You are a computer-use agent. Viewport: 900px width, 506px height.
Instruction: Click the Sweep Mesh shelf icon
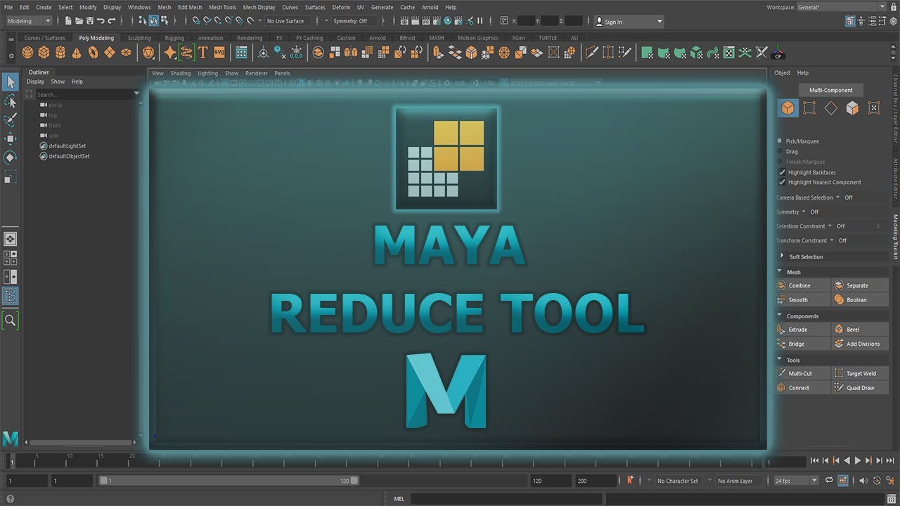pos(186,52)
